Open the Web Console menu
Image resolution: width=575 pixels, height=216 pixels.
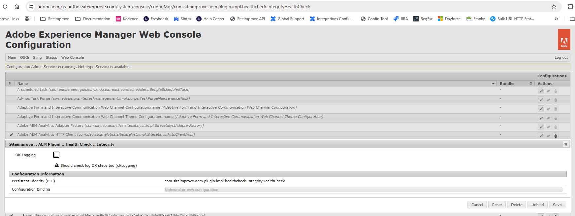point(73,57)
